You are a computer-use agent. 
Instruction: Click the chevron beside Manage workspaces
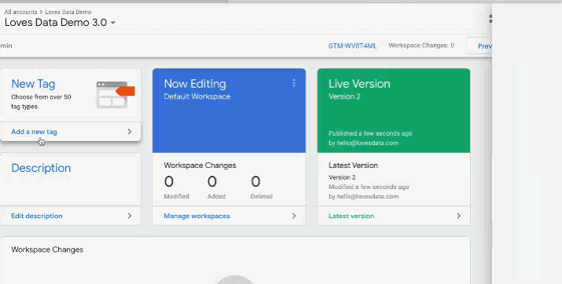[294, 216]
